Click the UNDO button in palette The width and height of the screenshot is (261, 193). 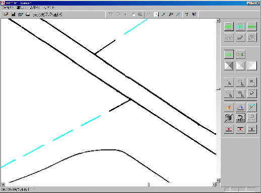click(240, 118)
